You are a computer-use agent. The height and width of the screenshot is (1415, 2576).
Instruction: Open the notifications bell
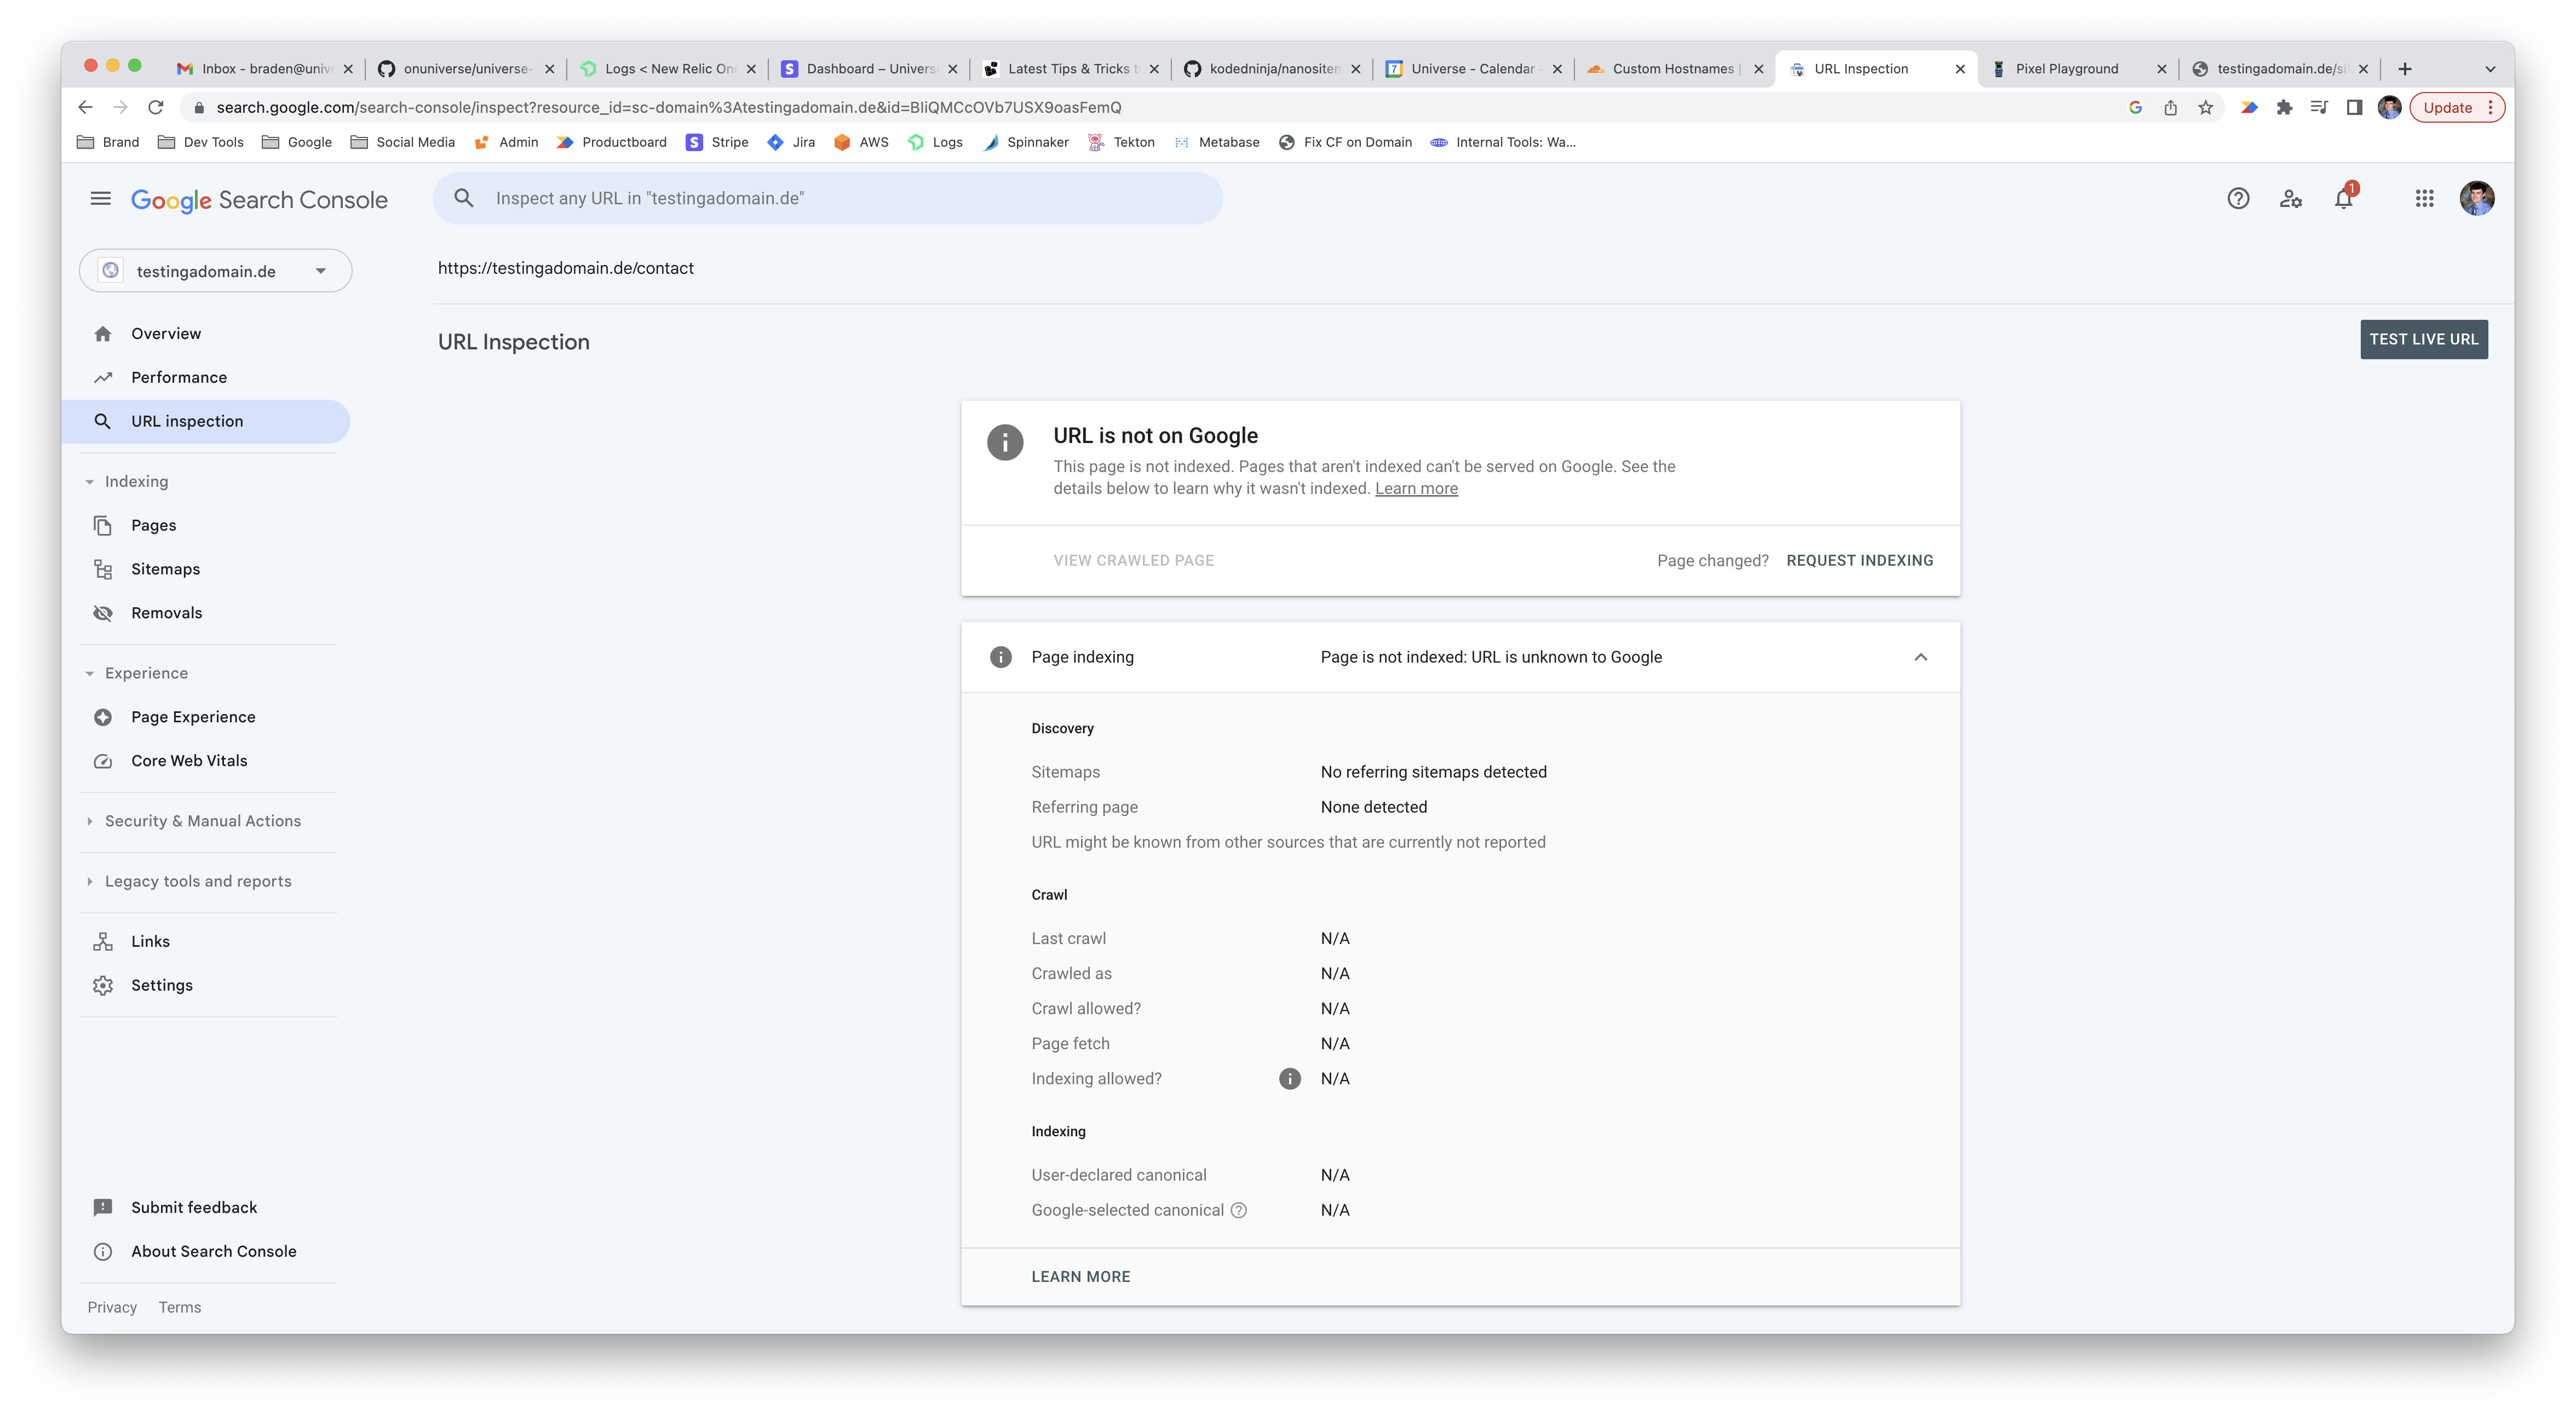coord(2344,199)
